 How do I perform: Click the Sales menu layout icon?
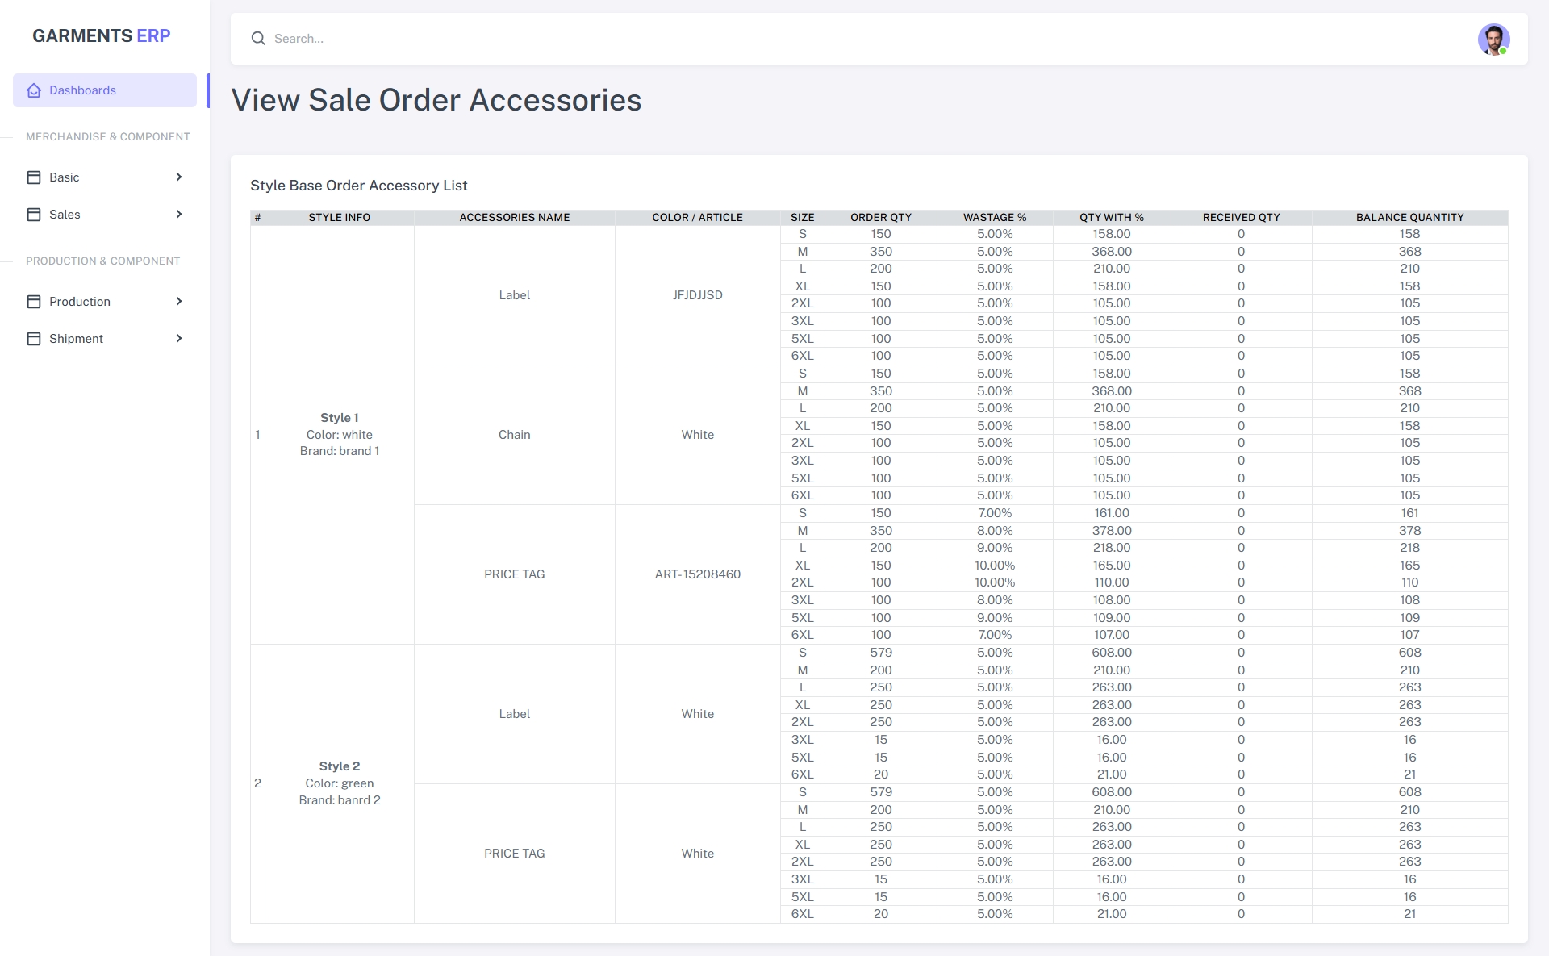tap(34, 215)
